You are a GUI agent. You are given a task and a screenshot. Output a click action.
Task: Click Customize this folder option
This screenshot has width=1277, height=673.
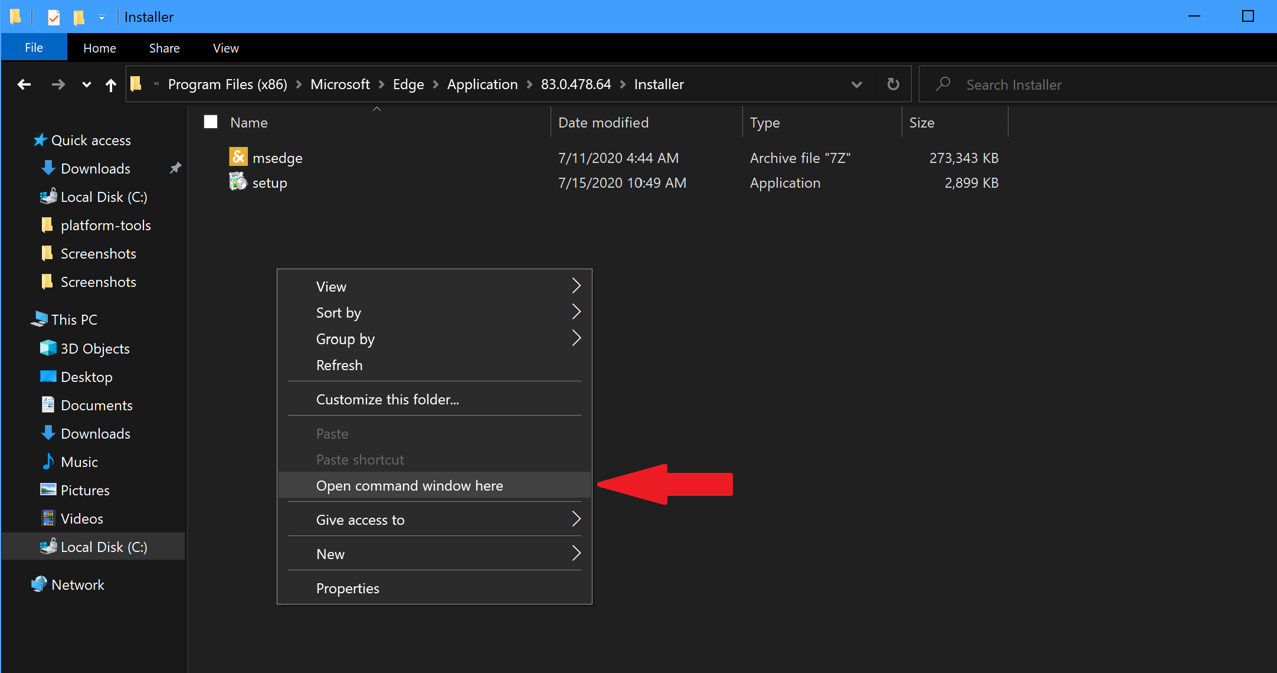tap(387, 398)
